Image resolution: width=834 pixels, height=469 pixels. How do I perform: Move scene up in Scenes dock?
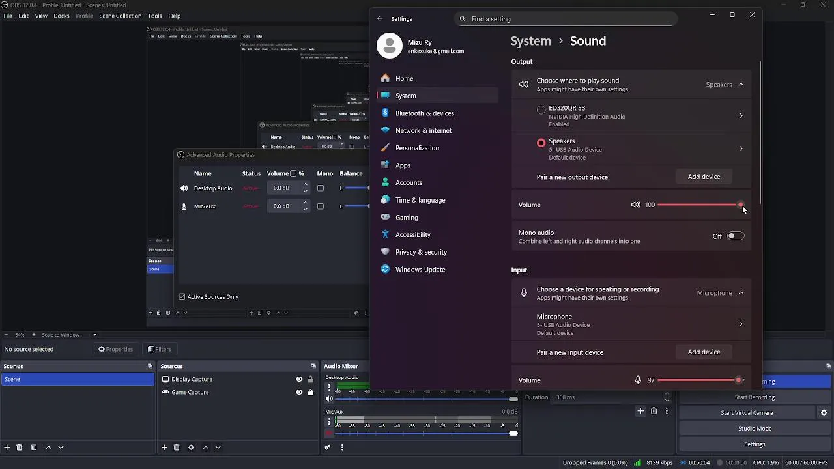48,448
